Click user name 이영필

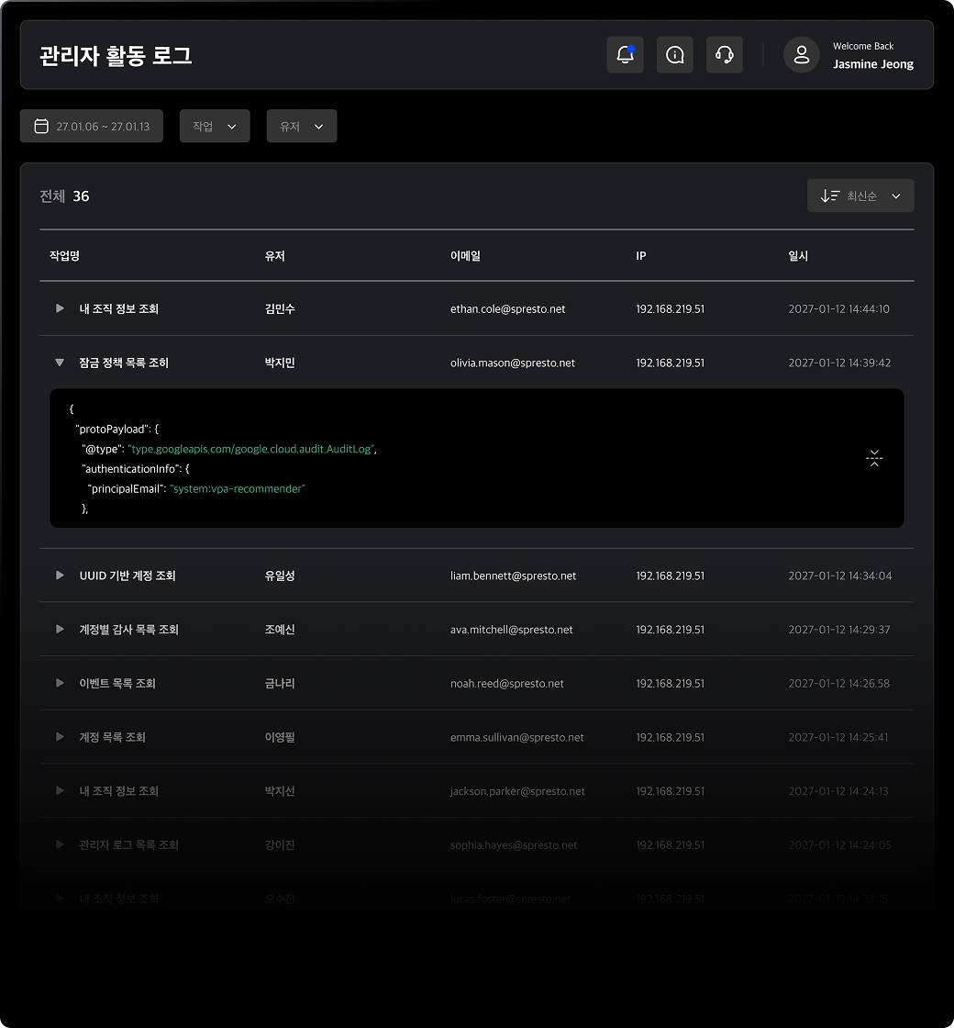click(x=280, y=737)
